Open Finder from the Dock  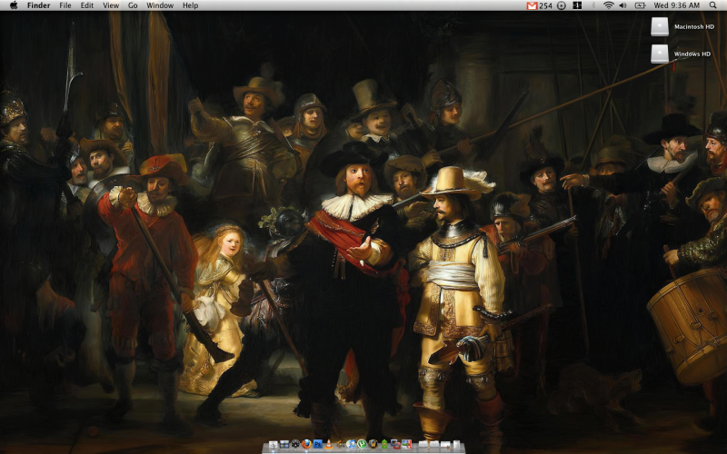click(x=274, y=444)
